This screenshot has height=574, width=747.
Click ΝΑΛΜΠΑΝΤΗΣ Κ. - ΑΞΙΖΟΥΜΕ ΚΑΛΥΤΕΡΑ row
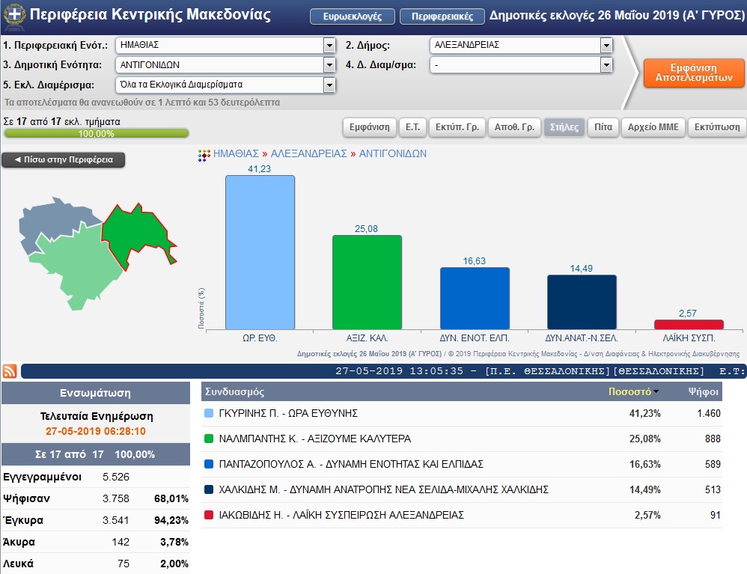[x=462, y=439]
